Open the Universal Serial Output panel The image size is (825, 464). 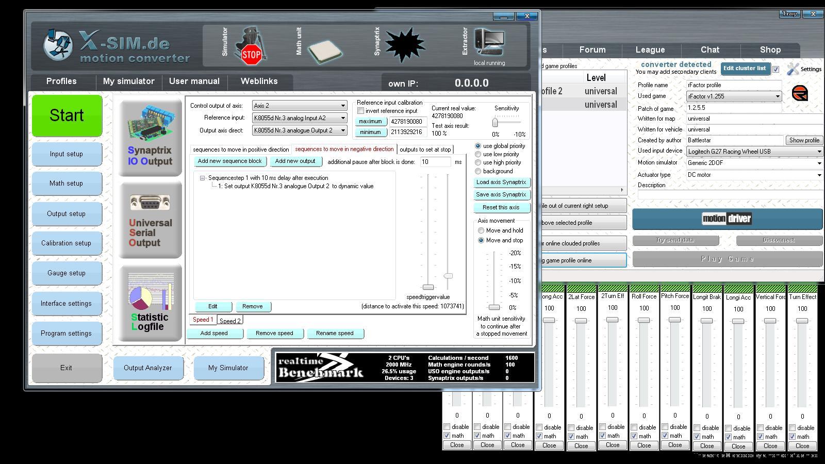pos(150,221)
